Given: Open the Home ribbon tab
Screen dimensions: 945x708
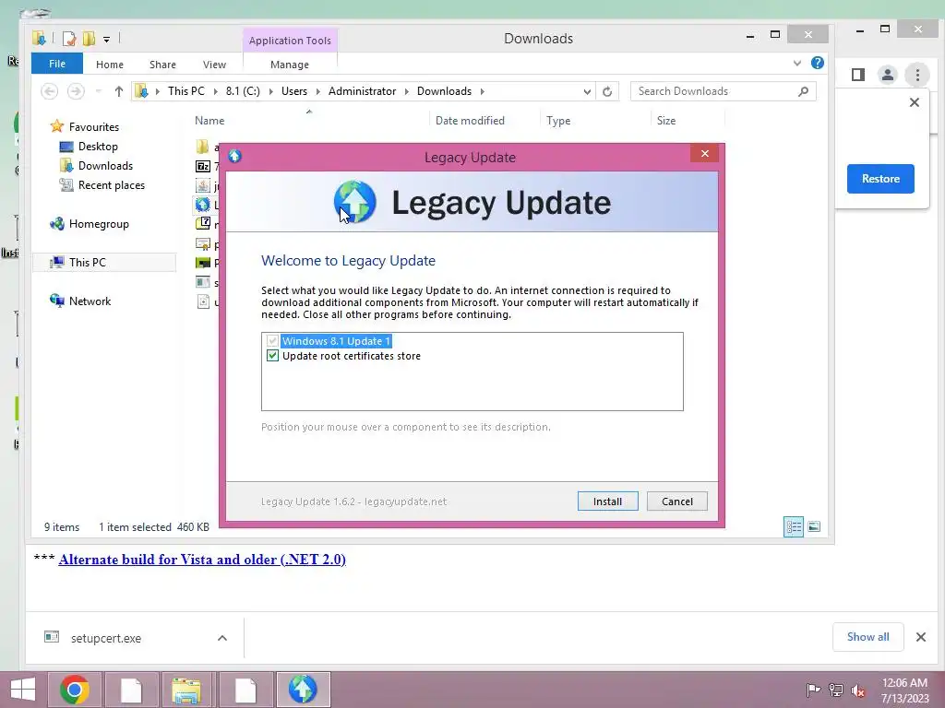Looking at the screenshot, I should (110, 65).
